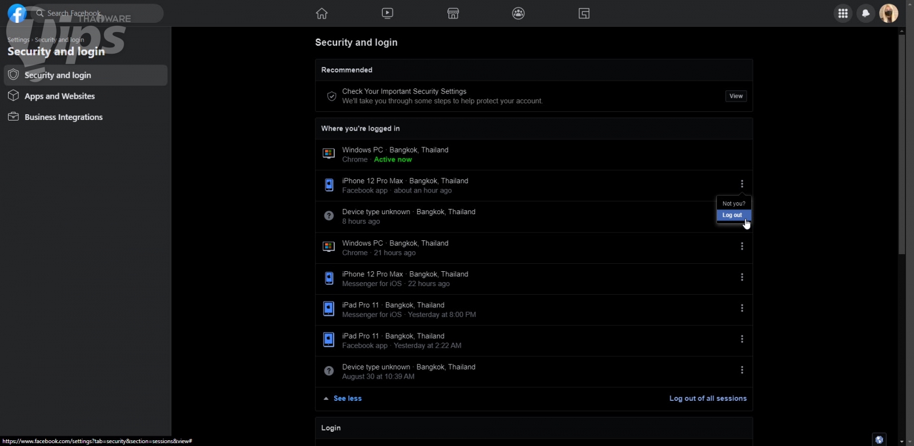Open Apps and Websites settings tab
Viewport: 914px width, 446px height.
[x=59, y=96]
